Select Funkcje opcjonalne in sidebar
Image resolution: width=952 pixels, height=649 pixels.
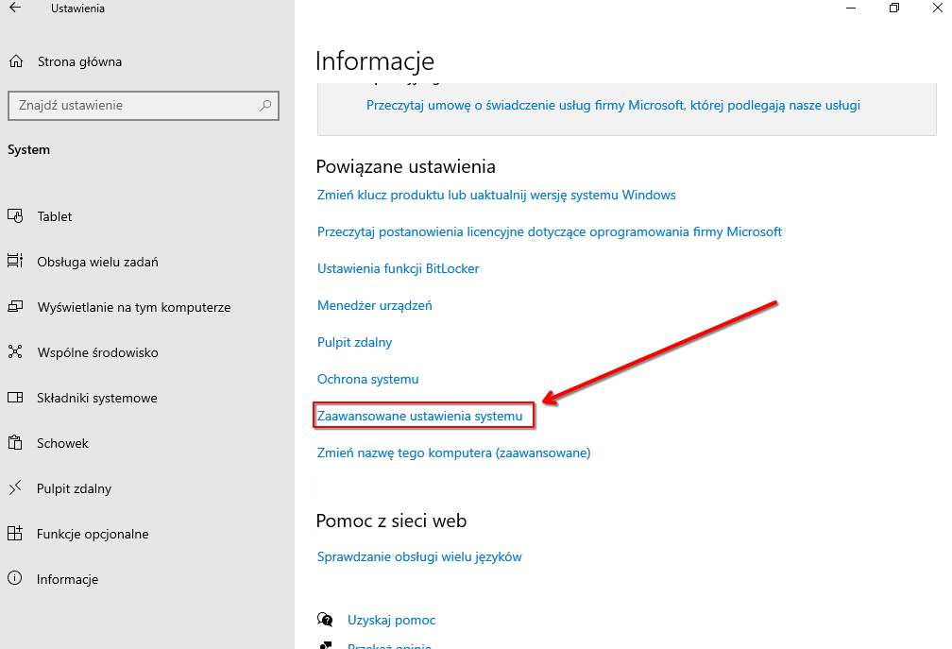(93, 534)
